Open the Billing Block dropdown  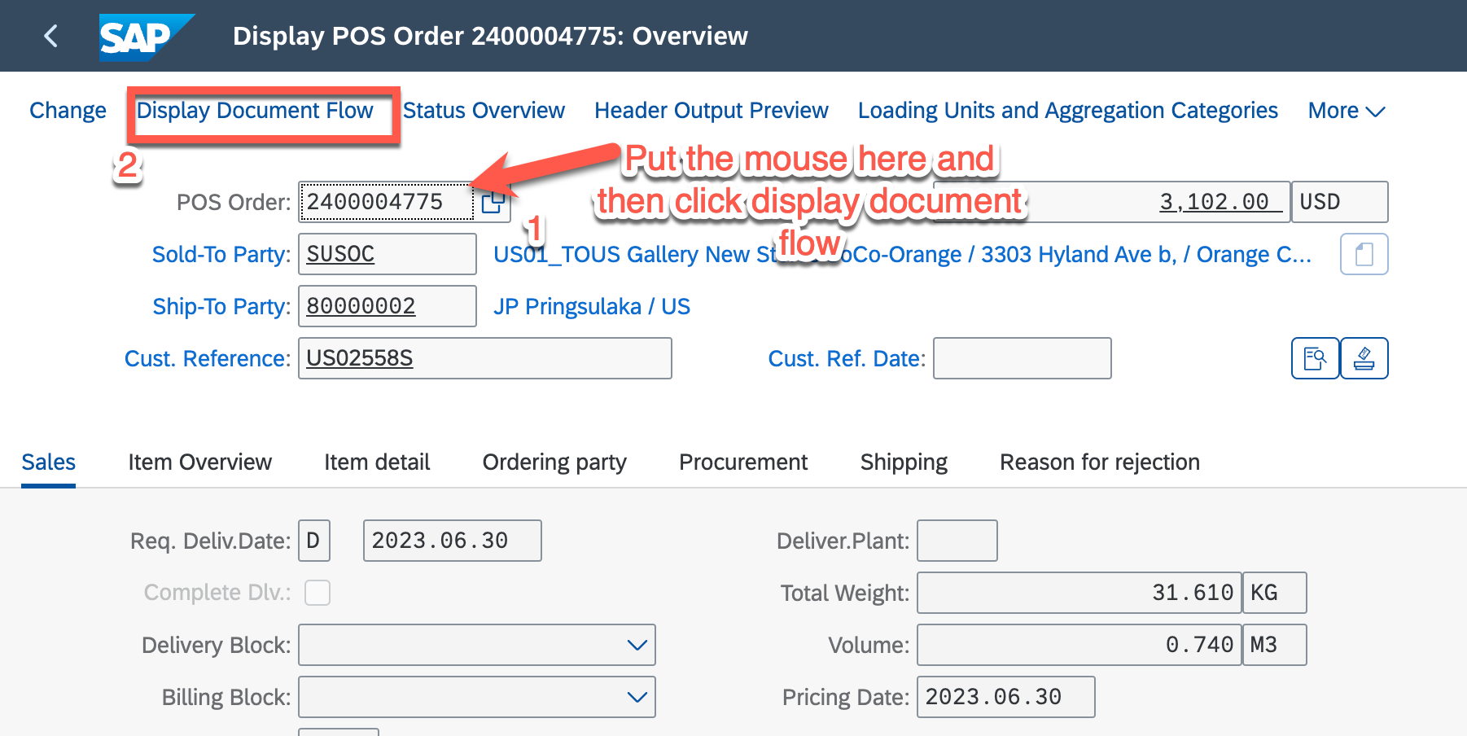(637, 698)
